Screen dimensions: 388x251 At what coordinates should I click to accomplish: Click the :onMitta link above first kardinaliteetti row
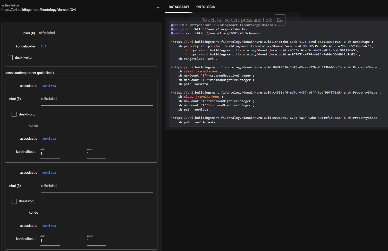click(48, 139)
